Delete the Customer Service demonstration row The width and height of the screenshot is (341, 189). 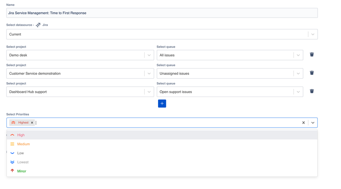coord(312,73)
